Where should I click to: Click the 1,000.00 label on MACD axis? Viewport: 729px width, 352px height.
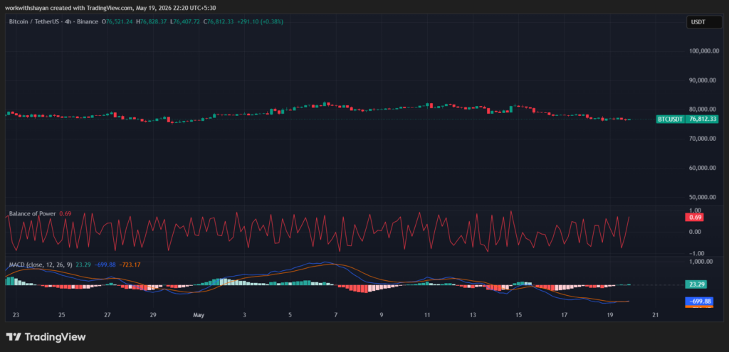point(701,262)
